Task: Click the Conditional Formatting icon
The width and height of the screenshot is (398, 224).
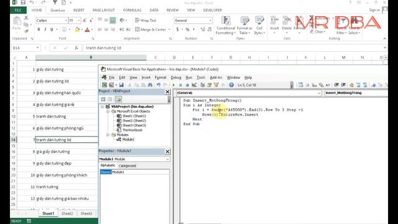Action: [x=226, y=21]
